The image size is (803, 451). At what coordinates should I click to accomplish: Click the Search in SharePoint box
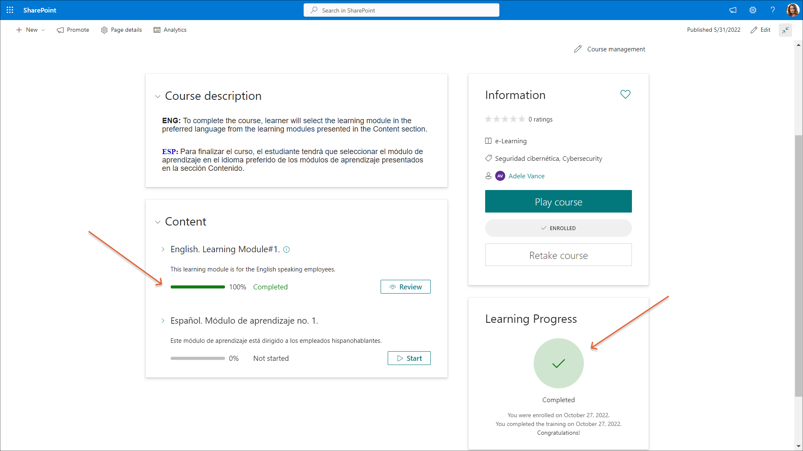pyautogui.click(x=401, y=10)
